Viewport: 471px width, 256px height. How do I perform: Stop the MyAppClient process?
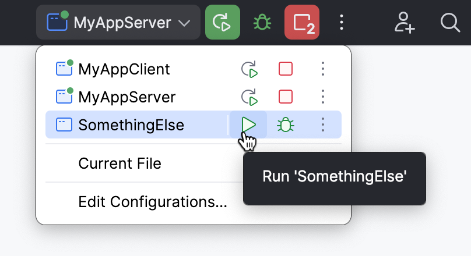click(286, 69)
